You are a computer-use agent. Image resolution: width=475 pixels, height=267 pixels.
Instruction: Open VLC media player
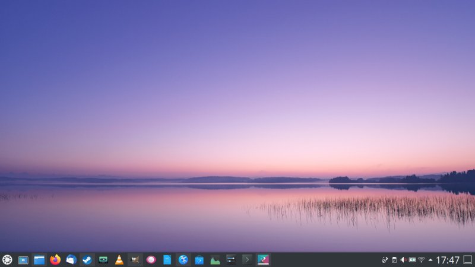click(x=119, y=260)
